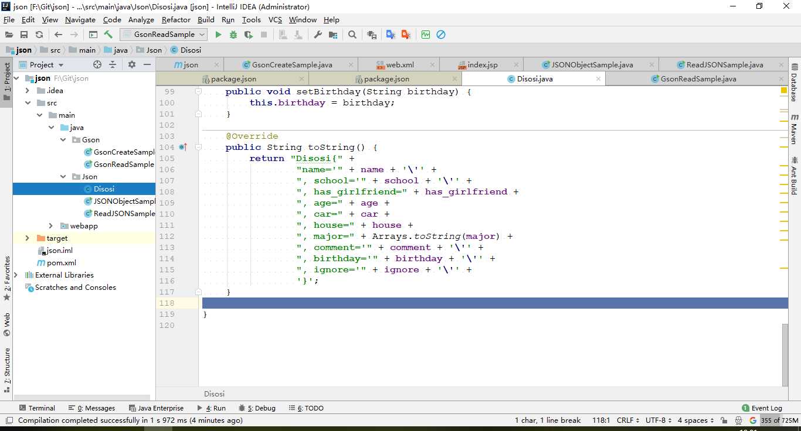
Task: Expand the webapp folder
Action: pos(51,225)
